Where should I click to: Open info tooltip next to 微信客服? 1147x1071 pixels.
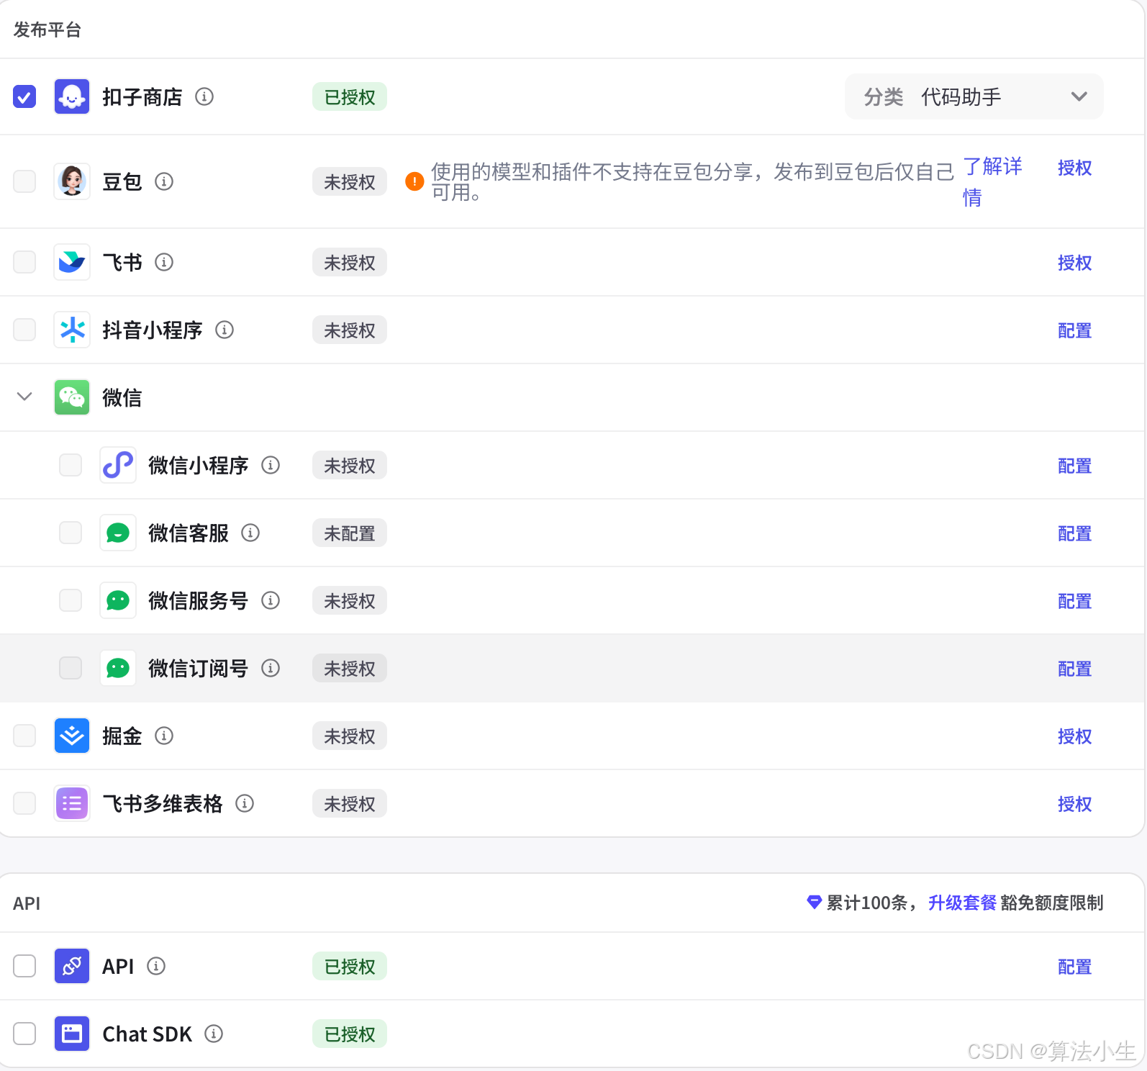[250, 533]
